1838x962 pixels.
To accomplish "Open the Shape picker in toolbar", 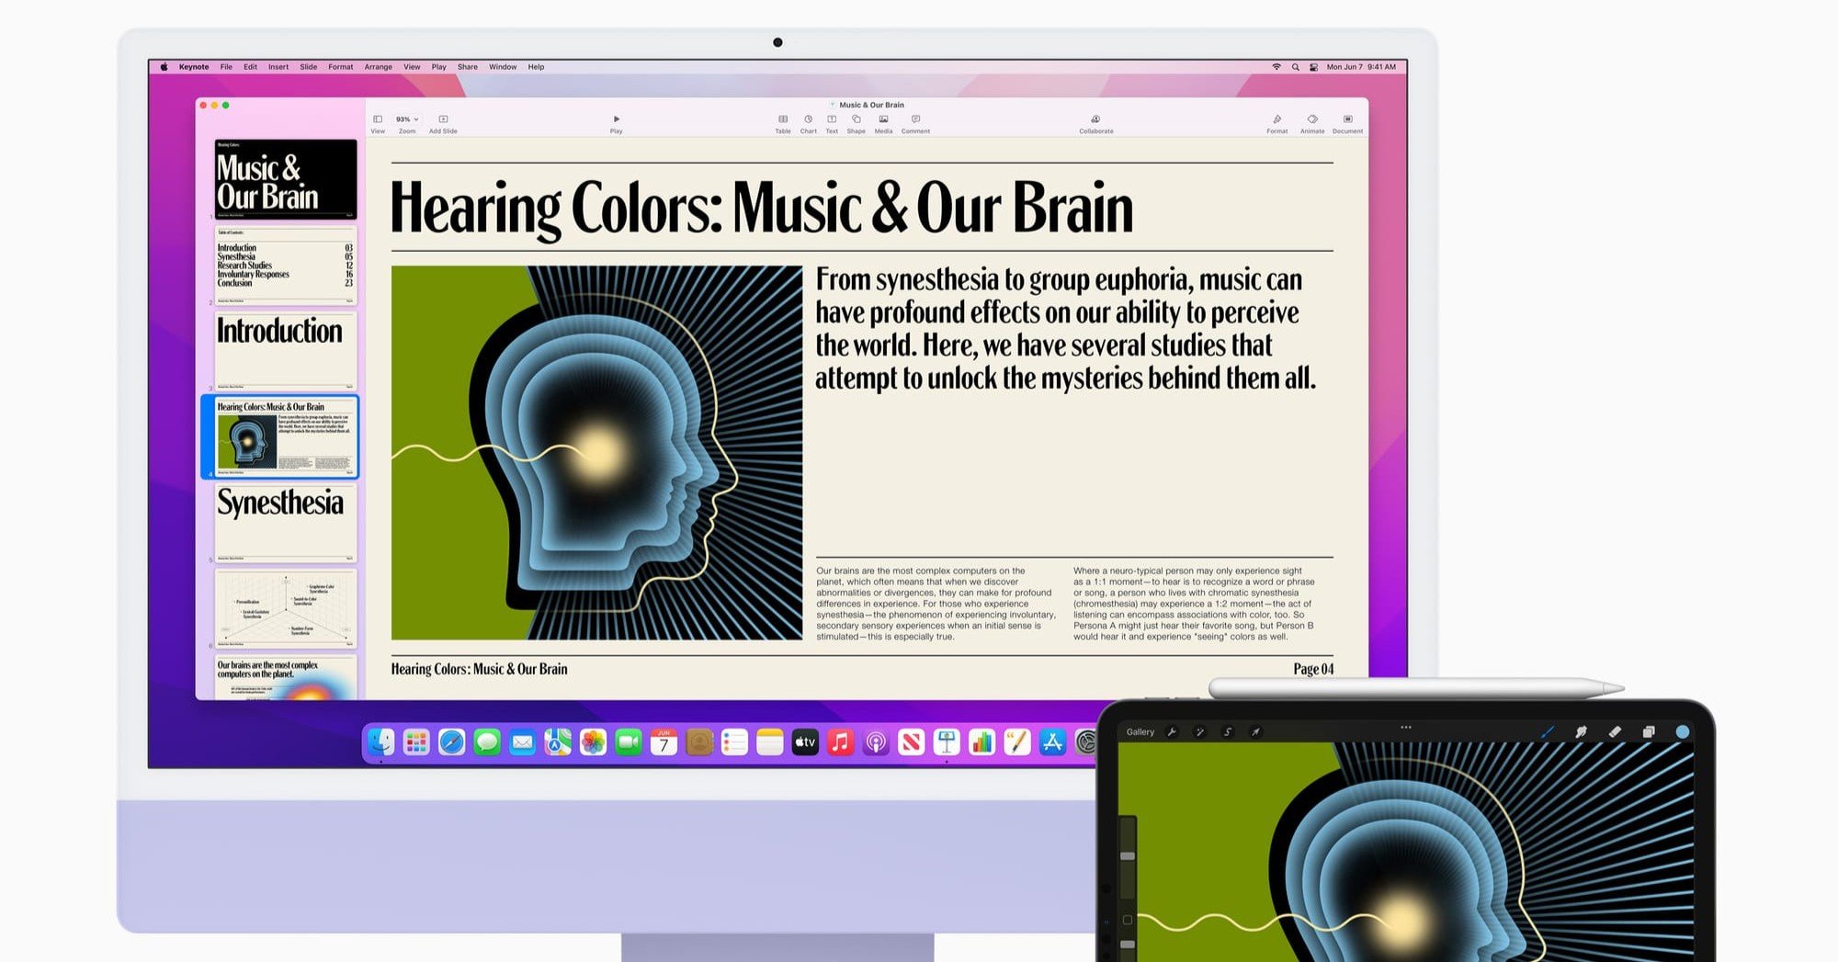I will click(856, 123).
